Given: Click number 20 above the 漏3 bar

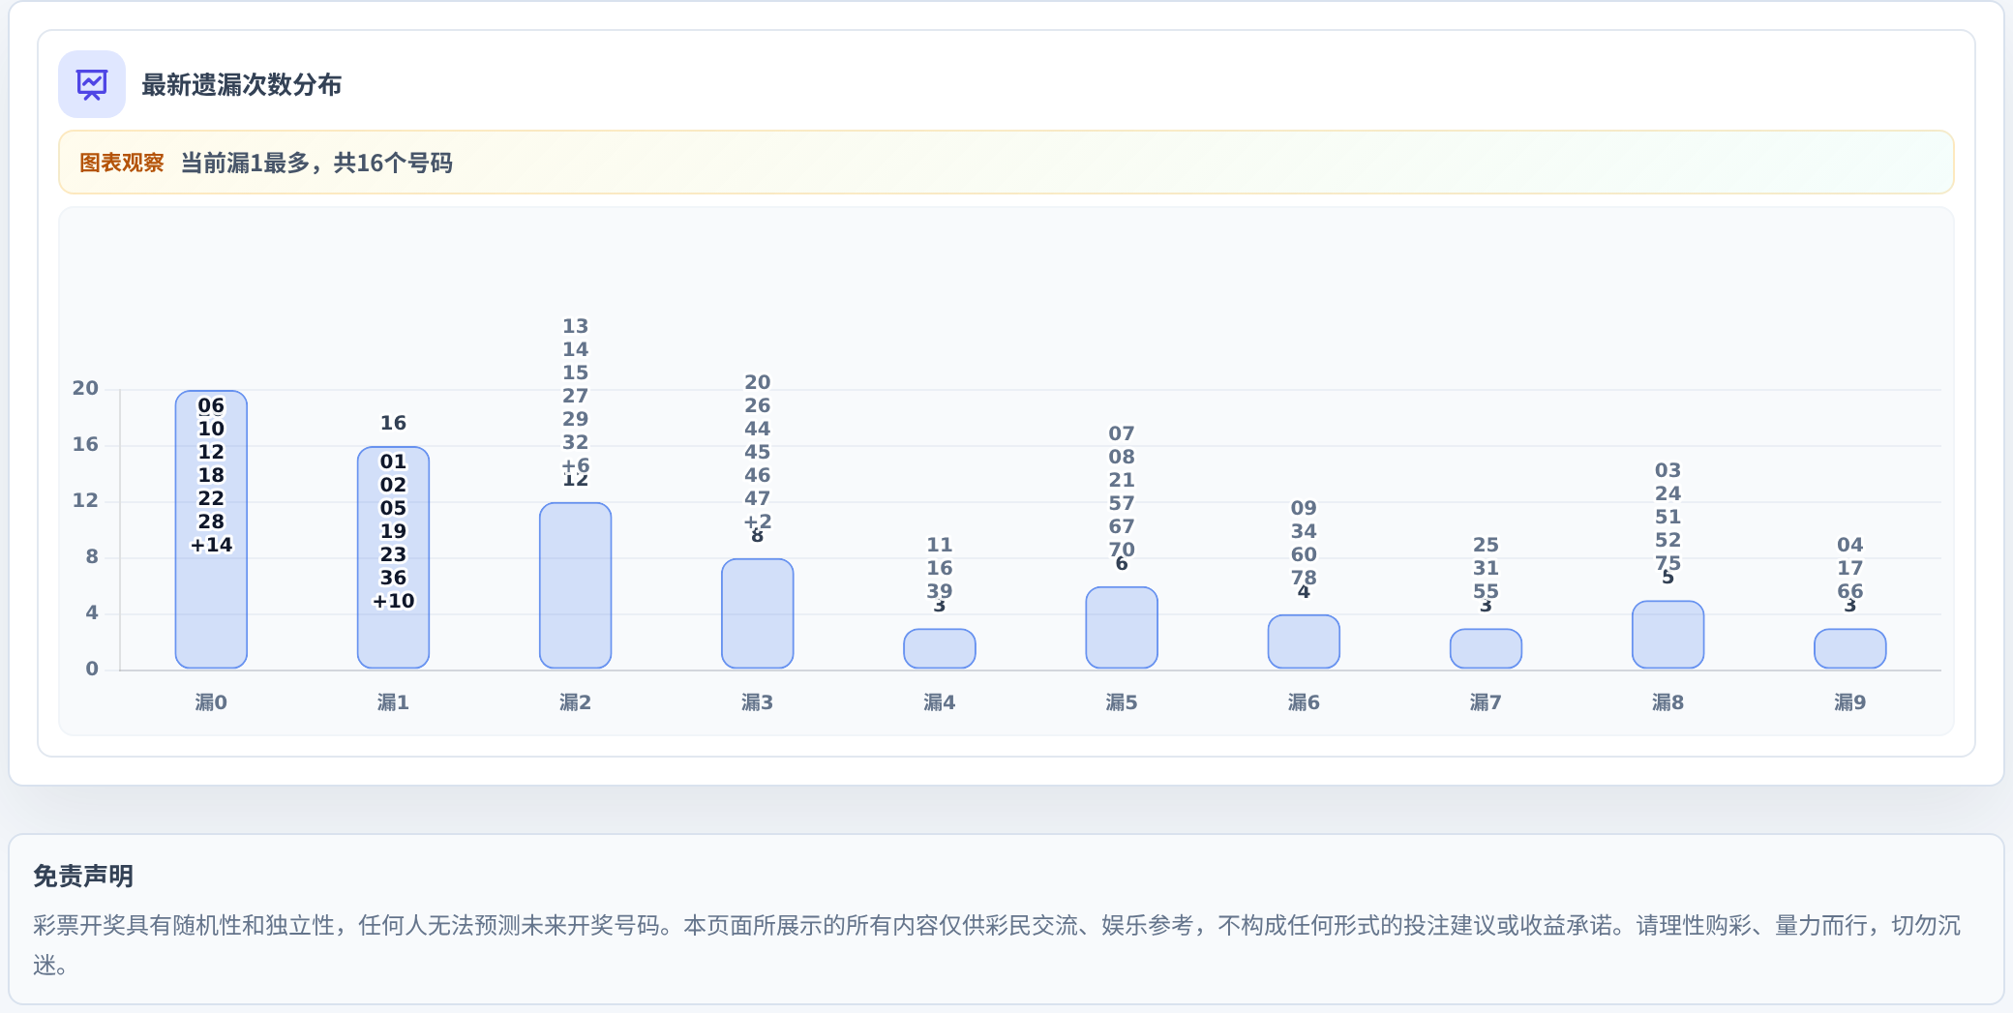Looking at the screenshot, I should coord(757,382).
